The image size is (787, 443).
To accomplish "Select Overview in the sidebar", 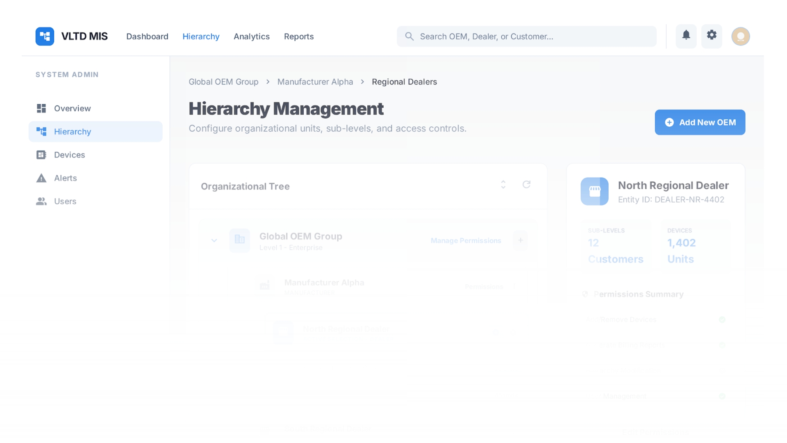I will 96,108.
